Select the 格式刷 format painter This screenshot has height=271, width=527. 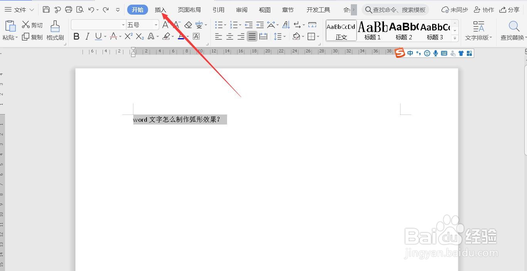55,31
